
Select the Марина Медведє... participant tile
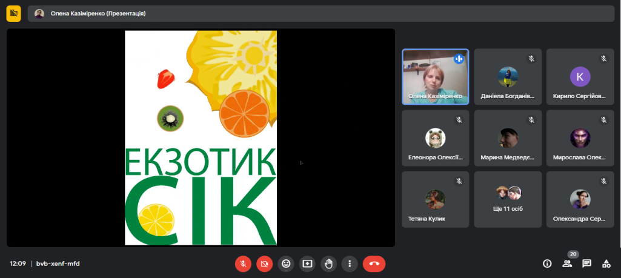click(x=508, y=138)
